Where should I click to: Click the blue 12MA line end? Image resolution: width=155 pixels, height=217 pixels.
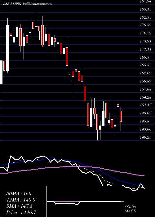(144, 185)
